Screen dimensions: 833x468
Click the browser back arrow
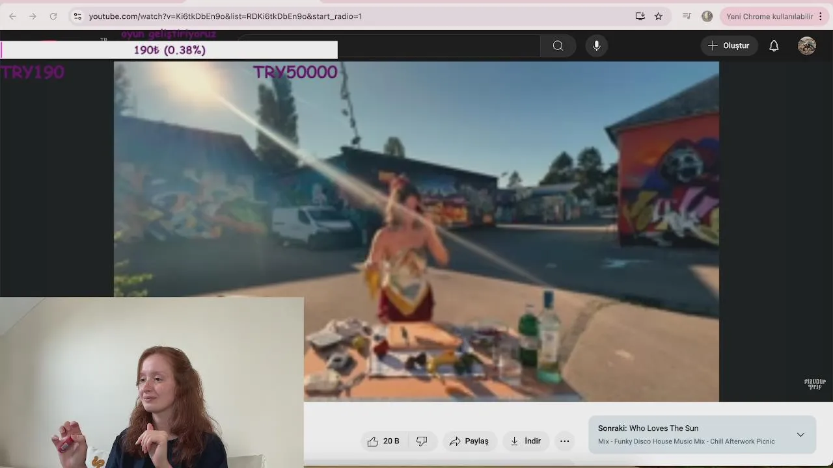tap(12, 16)
